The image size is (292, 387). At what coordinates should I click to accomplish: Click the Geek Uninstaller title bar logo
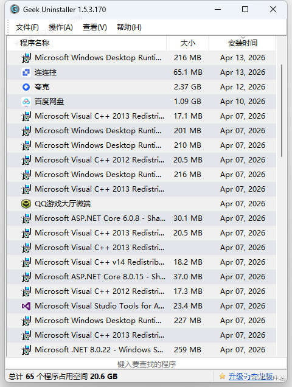15,9
